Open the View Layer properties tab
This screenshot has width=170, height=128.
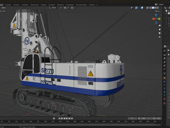pos(164,62)
